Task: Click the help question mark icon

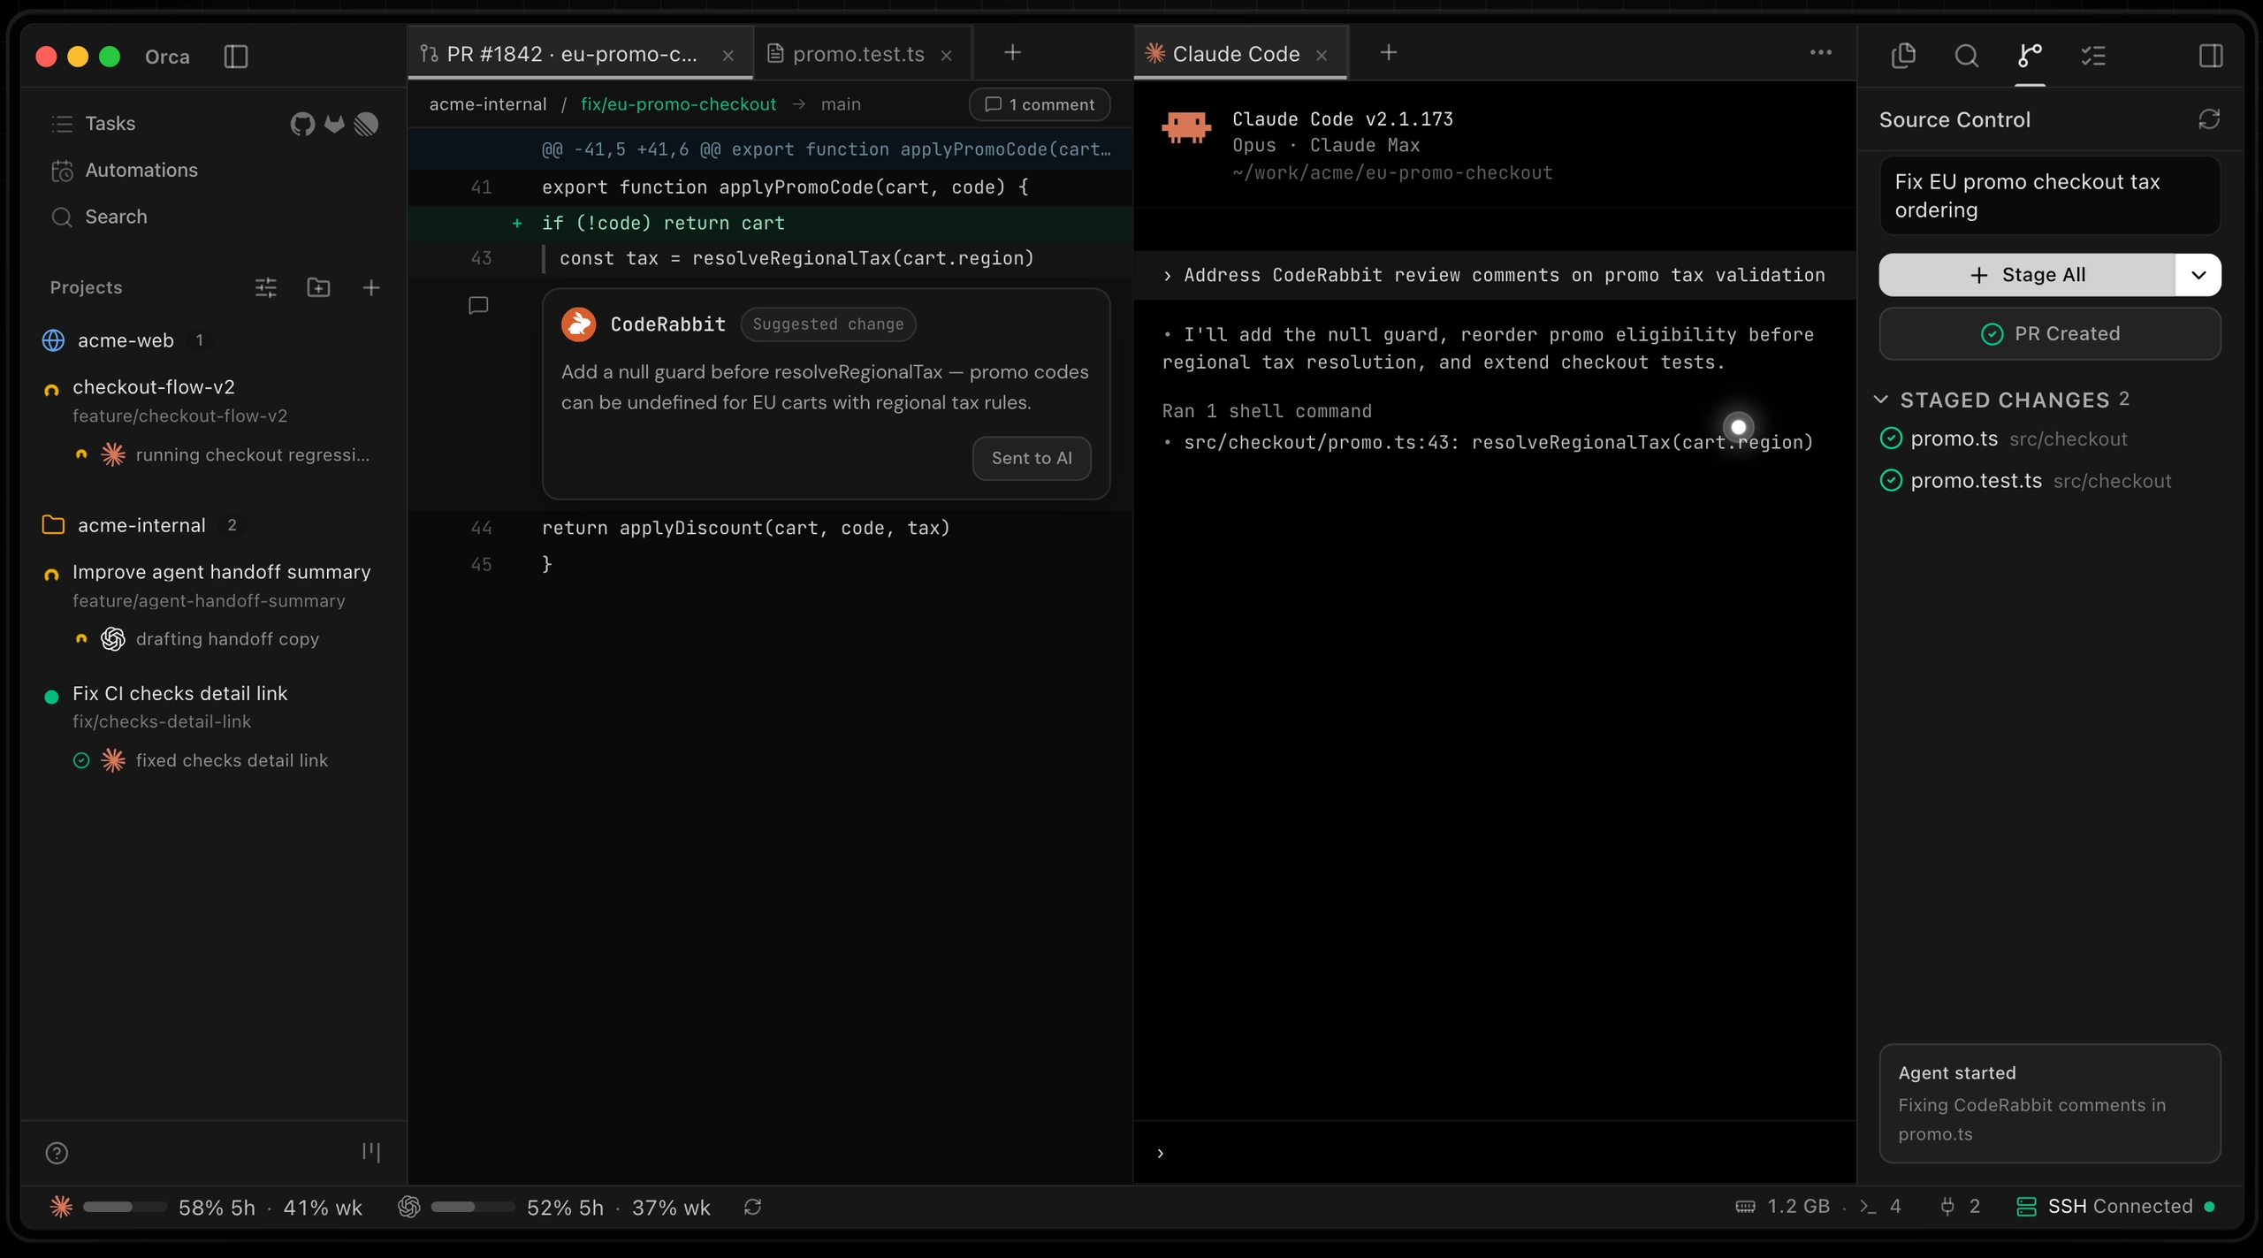Action: click(x=57, y=1153)
